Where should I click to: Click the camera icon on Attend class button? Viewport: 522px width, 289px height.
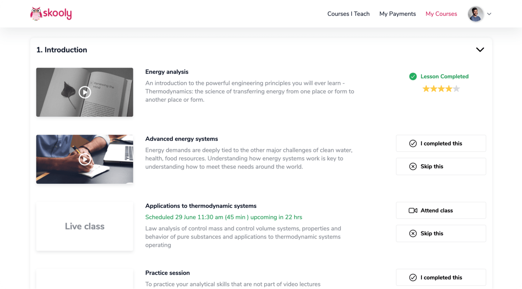click(413, 210)
